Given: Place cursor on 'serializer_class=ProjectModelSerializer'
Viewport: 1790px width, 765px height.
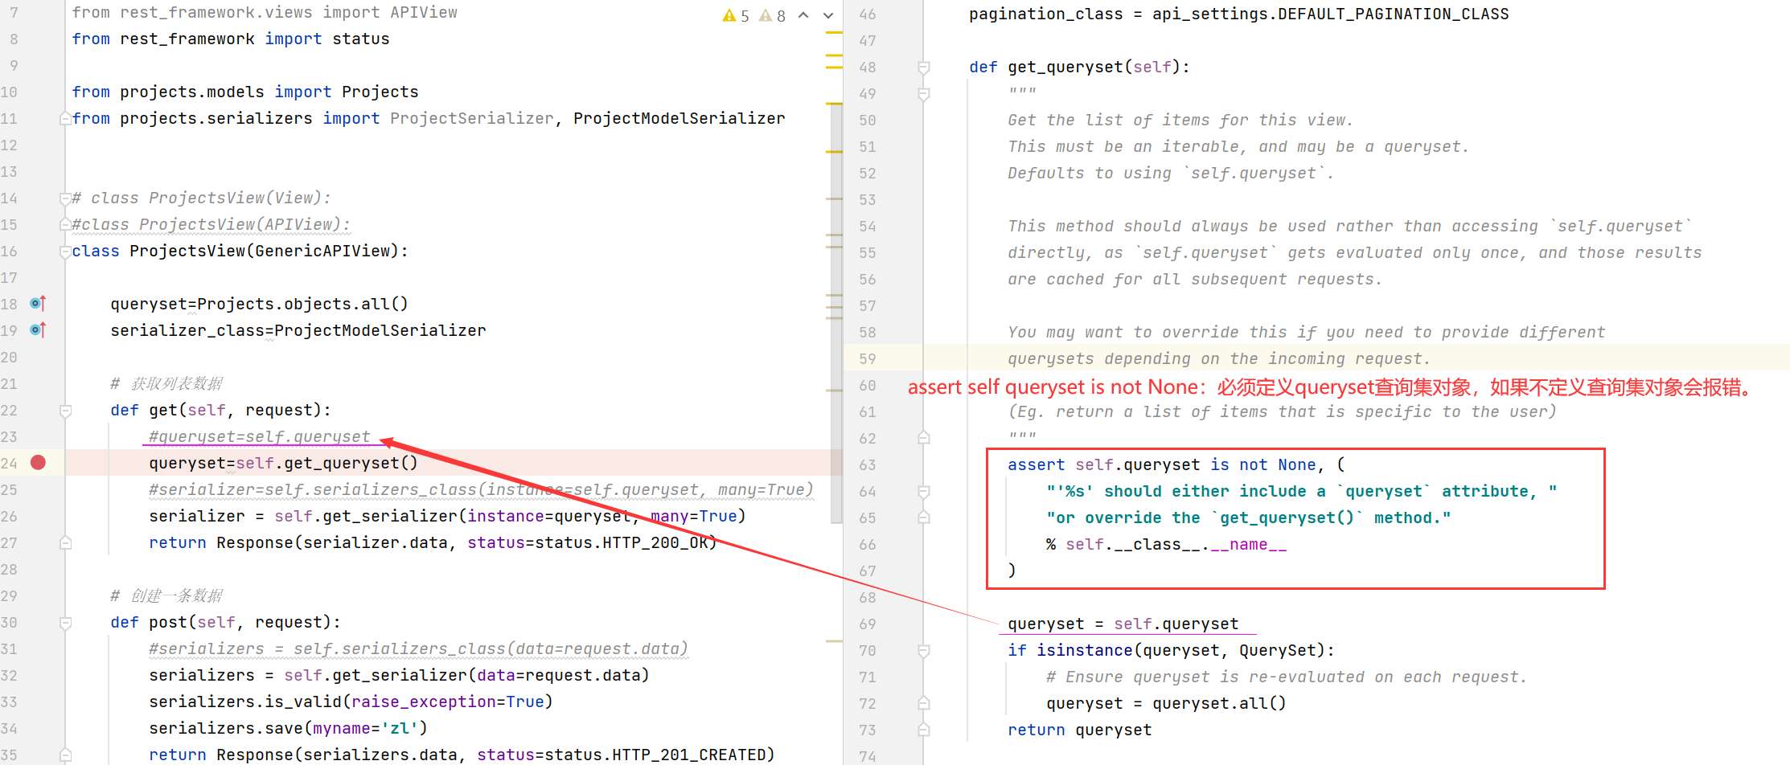Looking at the screenshot, I should pos(298,330).
